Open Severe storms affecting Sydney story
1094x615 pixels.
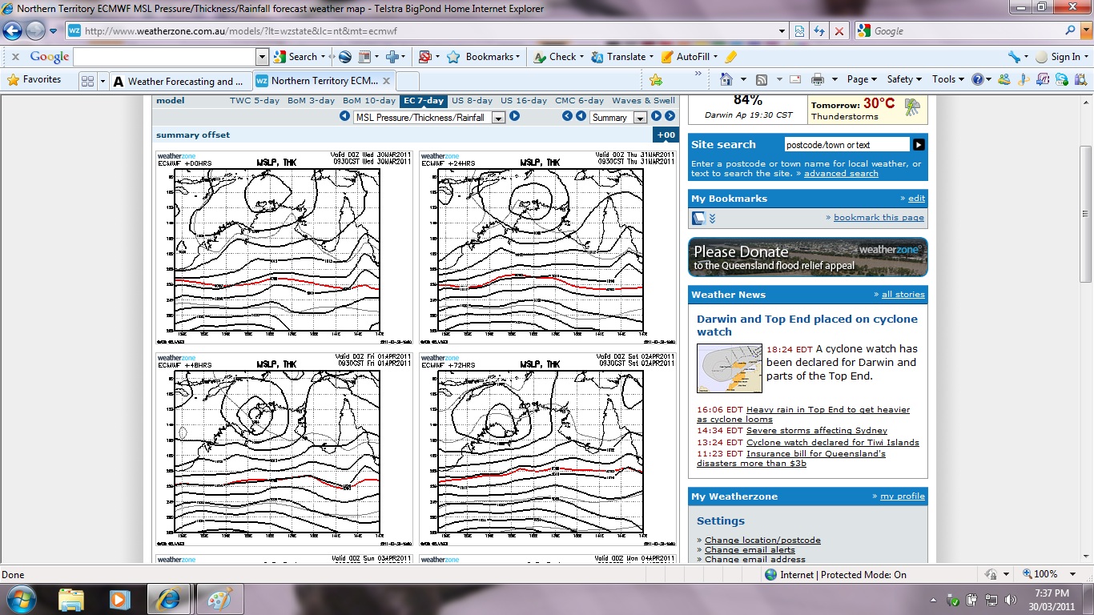point(817,431)
